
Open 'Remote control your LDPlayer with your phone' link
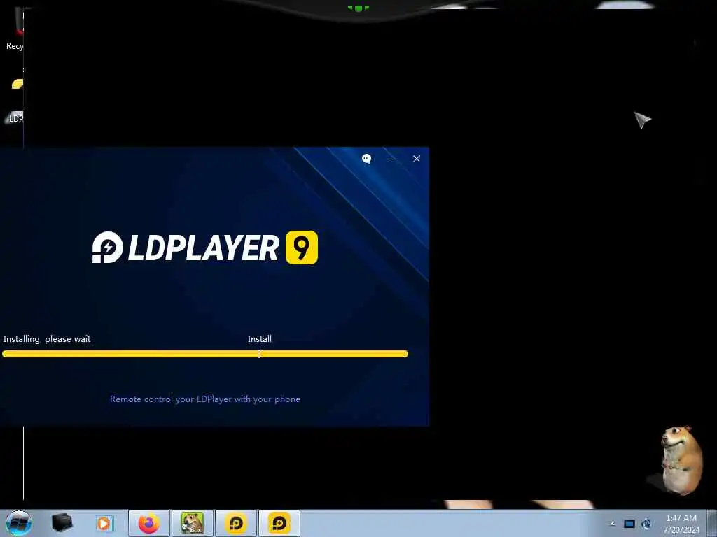pos(205,399)
